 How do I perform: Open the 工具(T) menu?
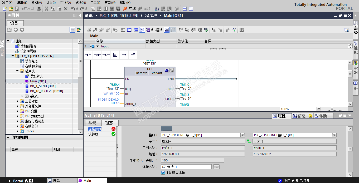pos(95,3)
